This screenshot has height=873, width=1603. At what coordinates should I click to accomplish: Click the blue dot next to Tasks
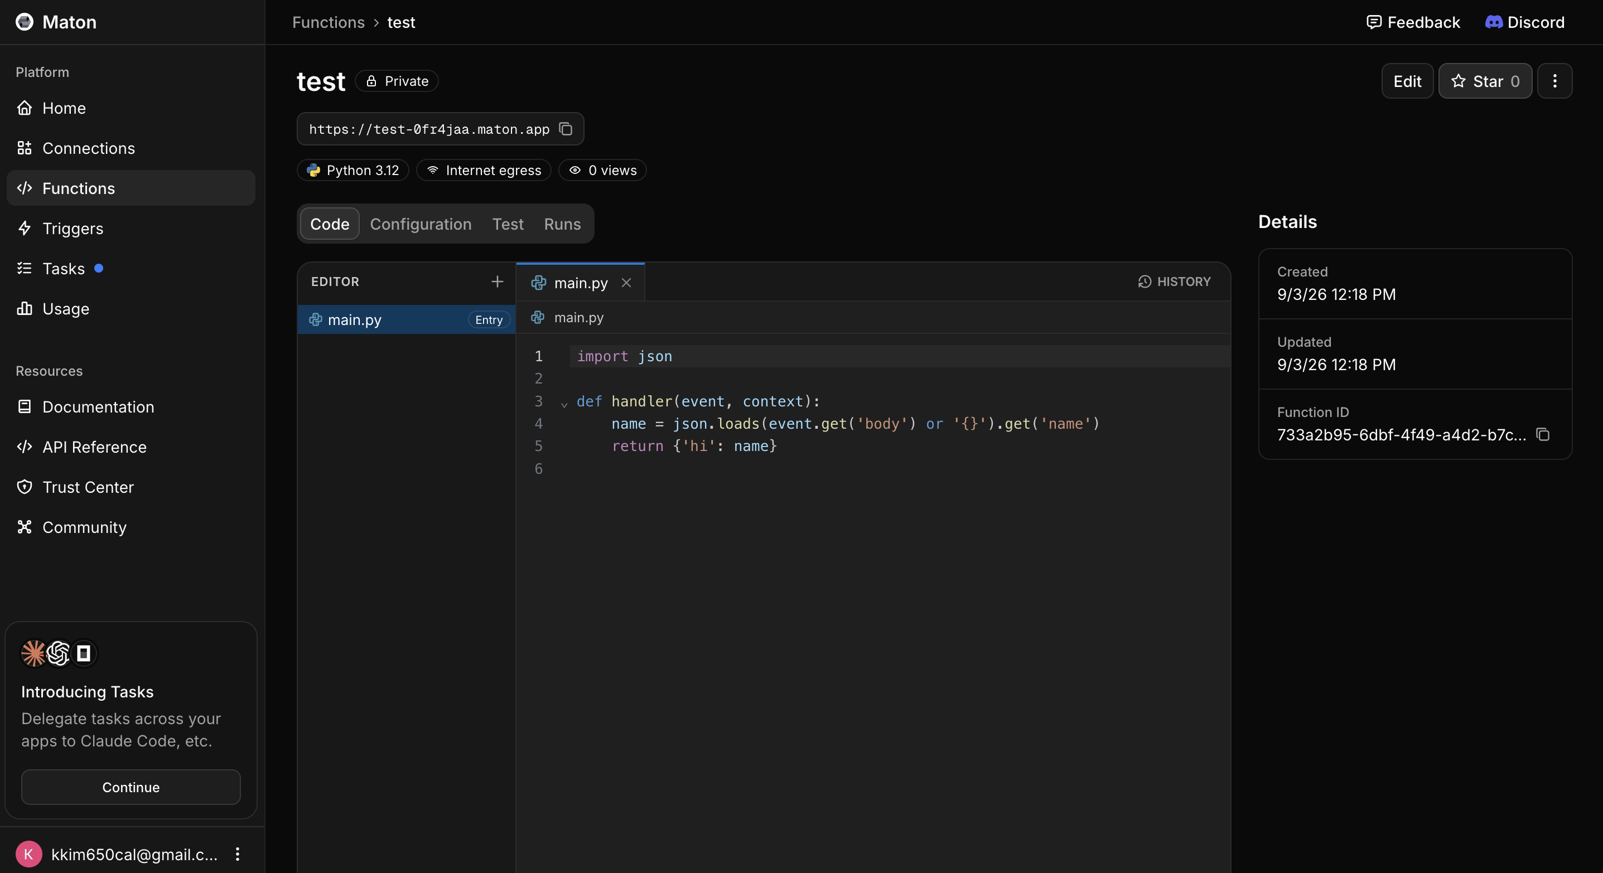[98, 268]
